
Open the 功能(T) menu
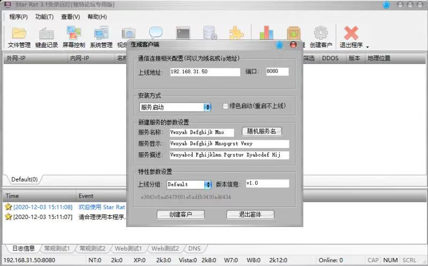point(44,17)
